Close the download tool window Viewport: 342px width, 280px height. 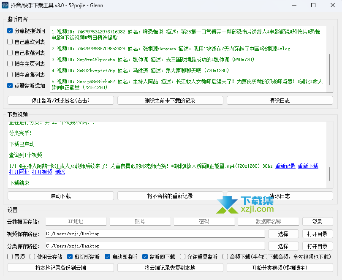(x=332, y=5)
